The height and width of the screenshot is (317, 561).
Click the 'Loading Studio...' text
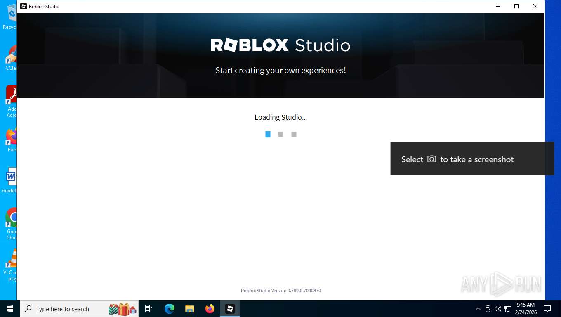click(280, 117)
